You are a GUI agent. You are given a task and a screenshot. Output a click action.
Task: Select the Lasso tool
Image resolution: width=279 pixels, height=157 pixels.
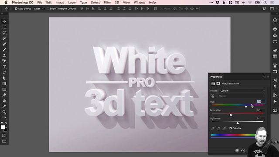[x=4, y=33]
